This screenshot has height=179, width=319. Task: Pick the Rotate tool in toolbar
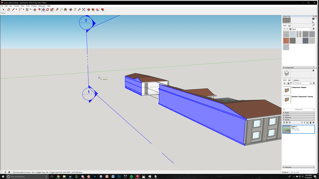click(x=48, y=10)
